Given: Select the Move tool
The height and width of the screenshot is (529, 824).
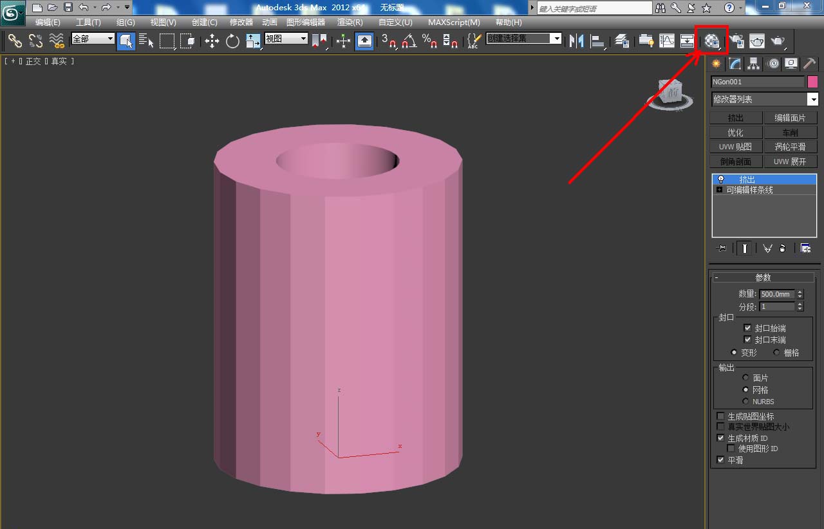Looking at the screenshot, I should pyautogui.click(x=212, y=41).
